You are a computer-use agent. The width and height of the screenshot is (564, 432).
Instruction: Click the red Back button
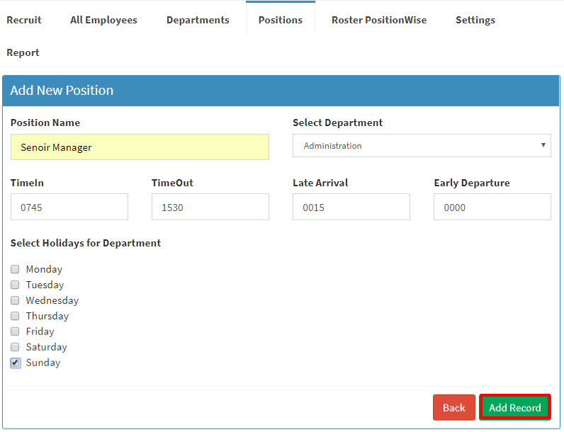click(x=454, y=407)
